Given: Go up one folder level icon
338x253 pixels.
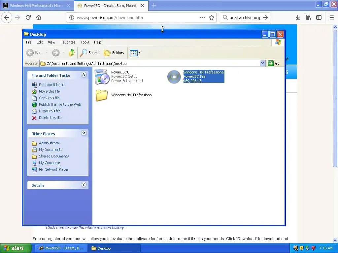Looking at the screenshot, I should (x=72, y=53).
